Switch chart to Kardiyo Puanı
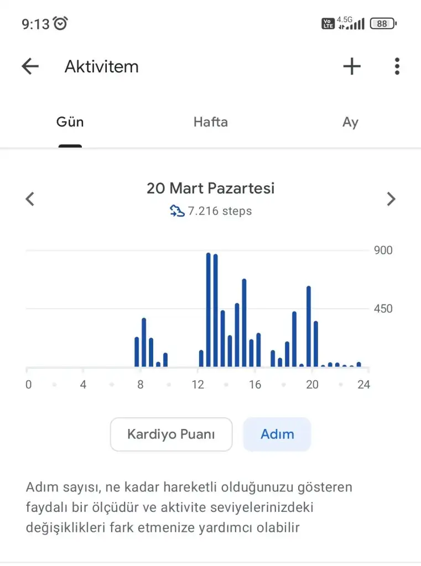The image size is (421, 566). tap(171, 434)
